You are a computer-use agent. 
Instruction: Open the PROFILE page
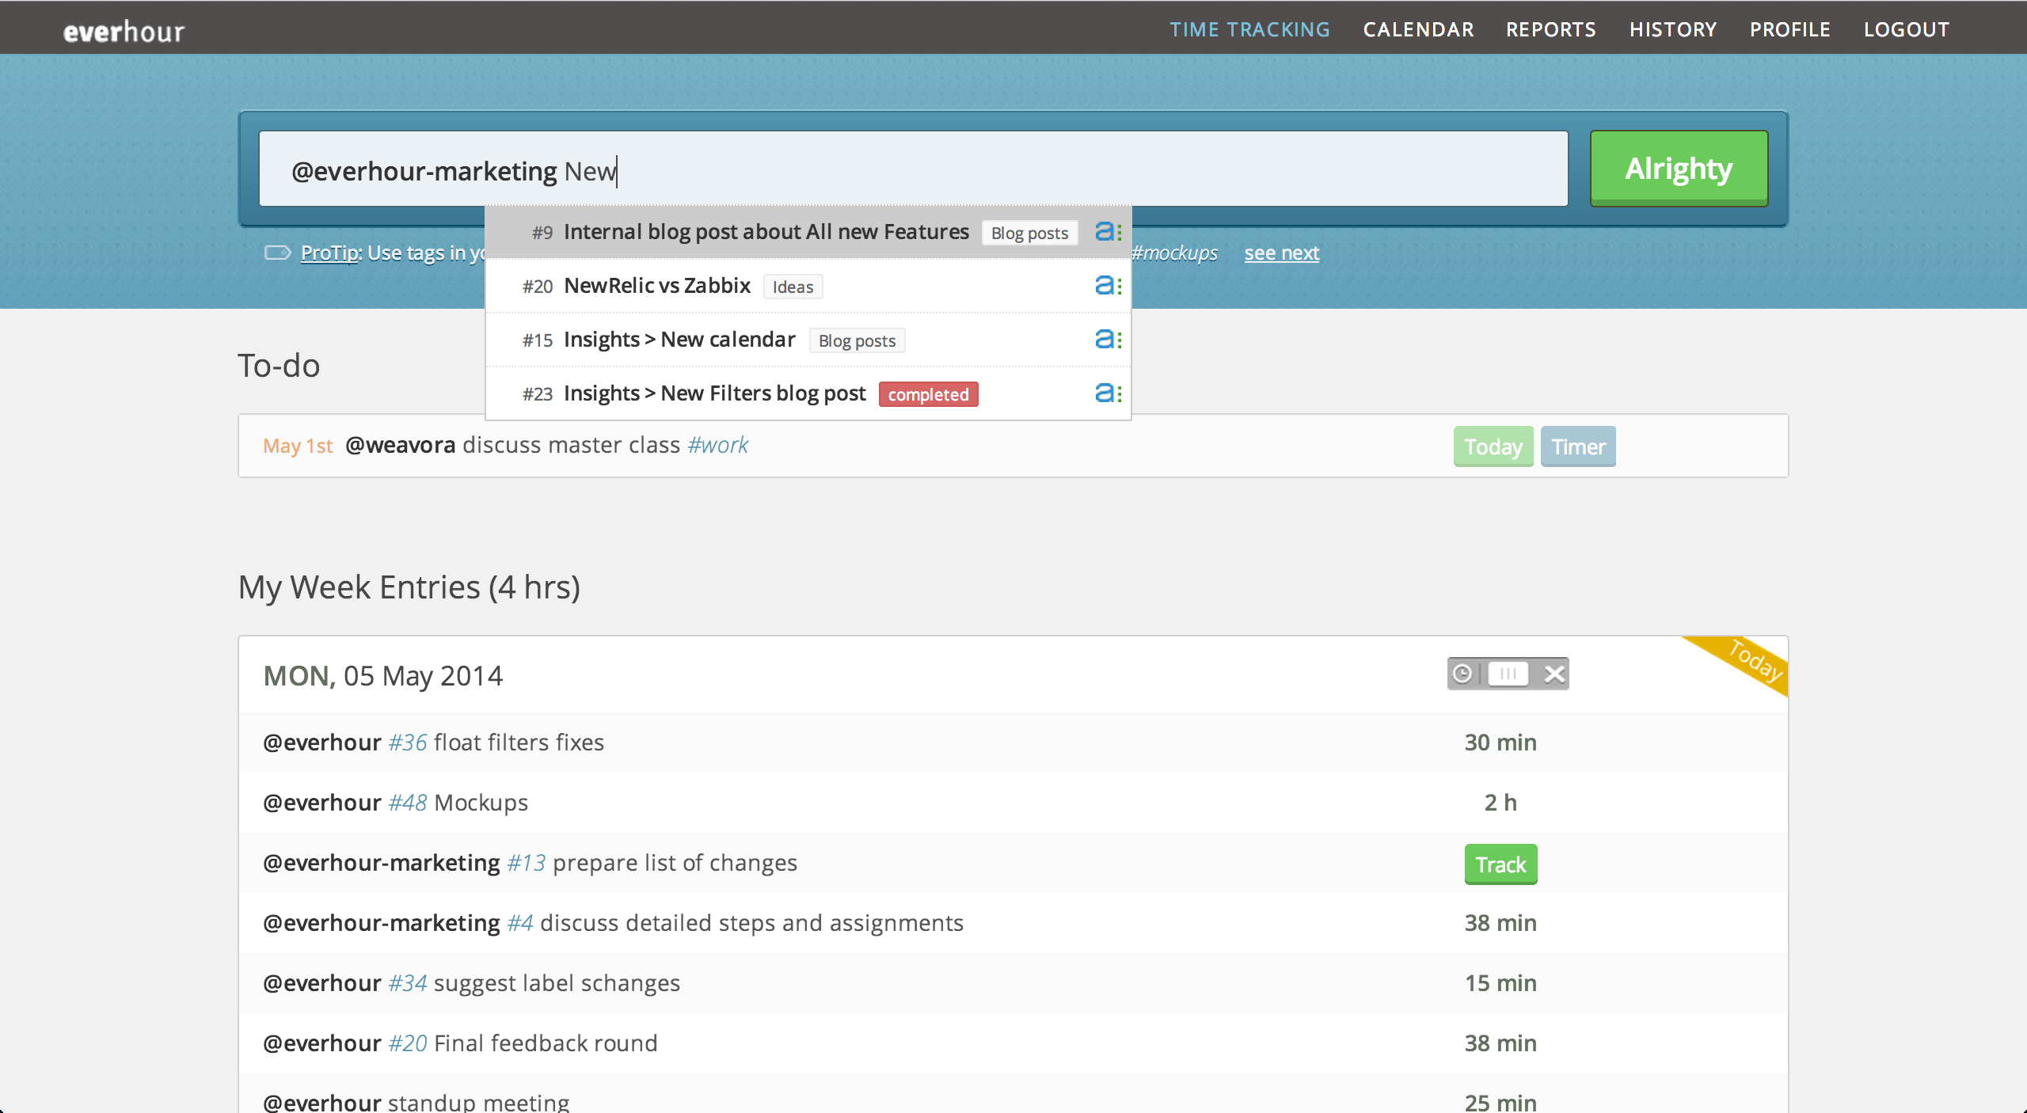pyautogui.click(x=1789, y=28)
